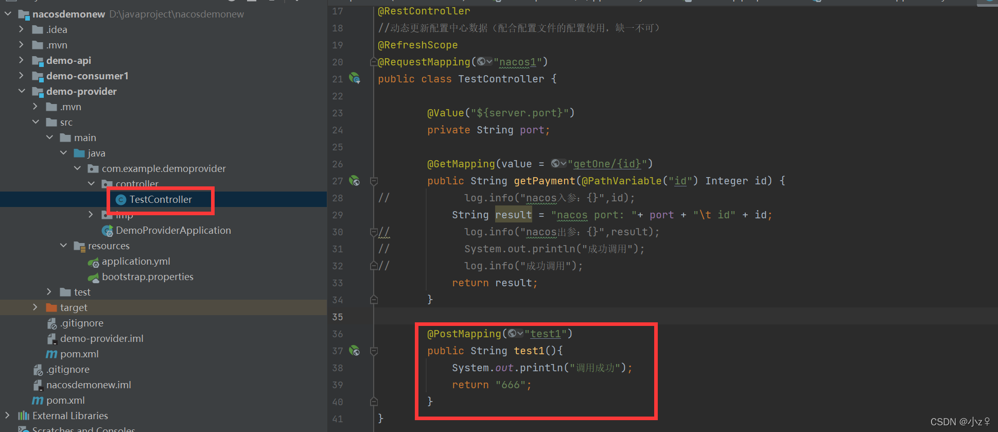Open the .gitignore inside demo-provider
Screen dimensions: 998x432
82,323
